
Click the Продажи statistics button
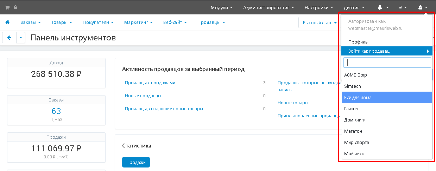click(x=136, y=162)
